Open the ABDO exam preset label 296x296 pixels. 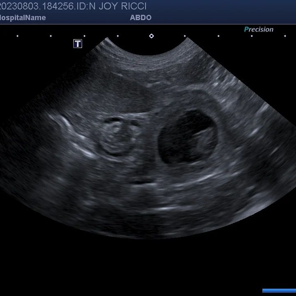[x=141, y=18]
